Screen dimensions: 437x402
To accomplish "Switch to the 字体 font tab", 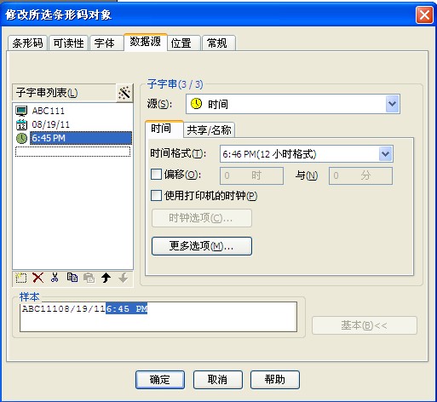I will pos(104,43).
